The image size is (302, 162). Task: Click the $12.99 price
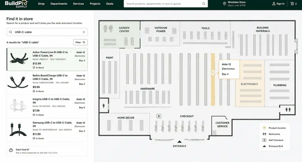tap(37, 63)
